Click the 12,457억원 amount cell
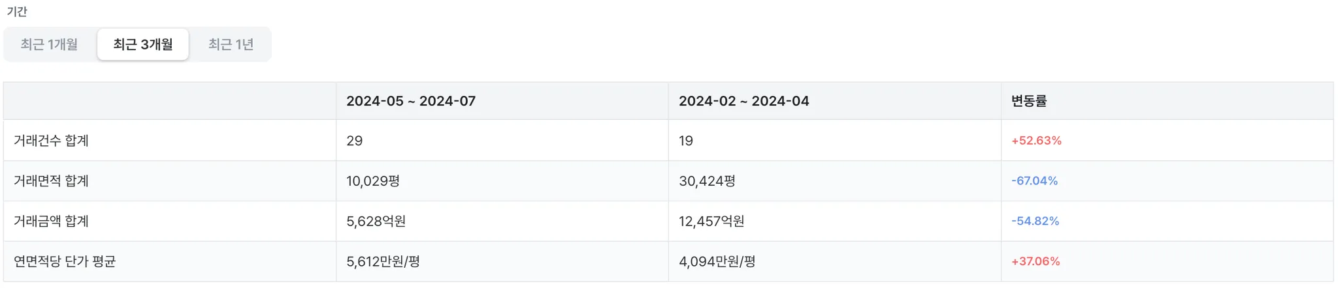 coord(711,222)
